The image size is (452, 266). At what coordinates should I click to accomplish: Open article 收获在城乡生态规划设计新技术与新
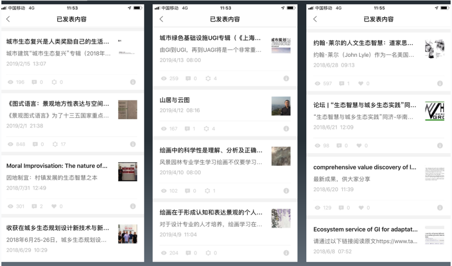coord(58,228)
